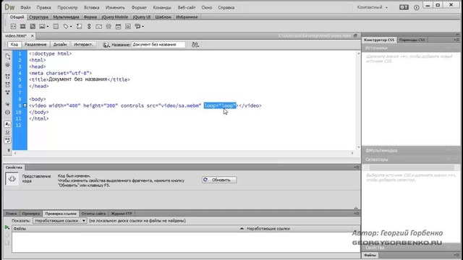Screen dimensions: 463x260
Task: Click the Insert Div icon in Insert bar
Action: [x=13, y=27]
